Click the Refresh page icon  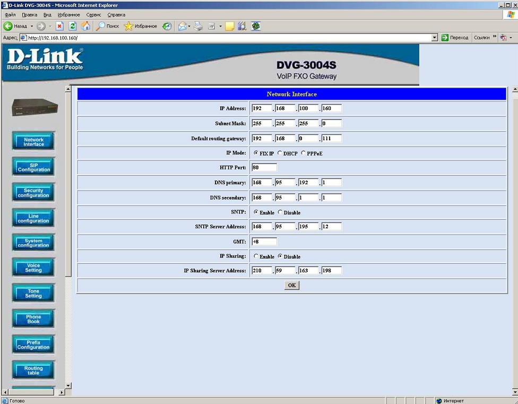[x=73, y=26]
